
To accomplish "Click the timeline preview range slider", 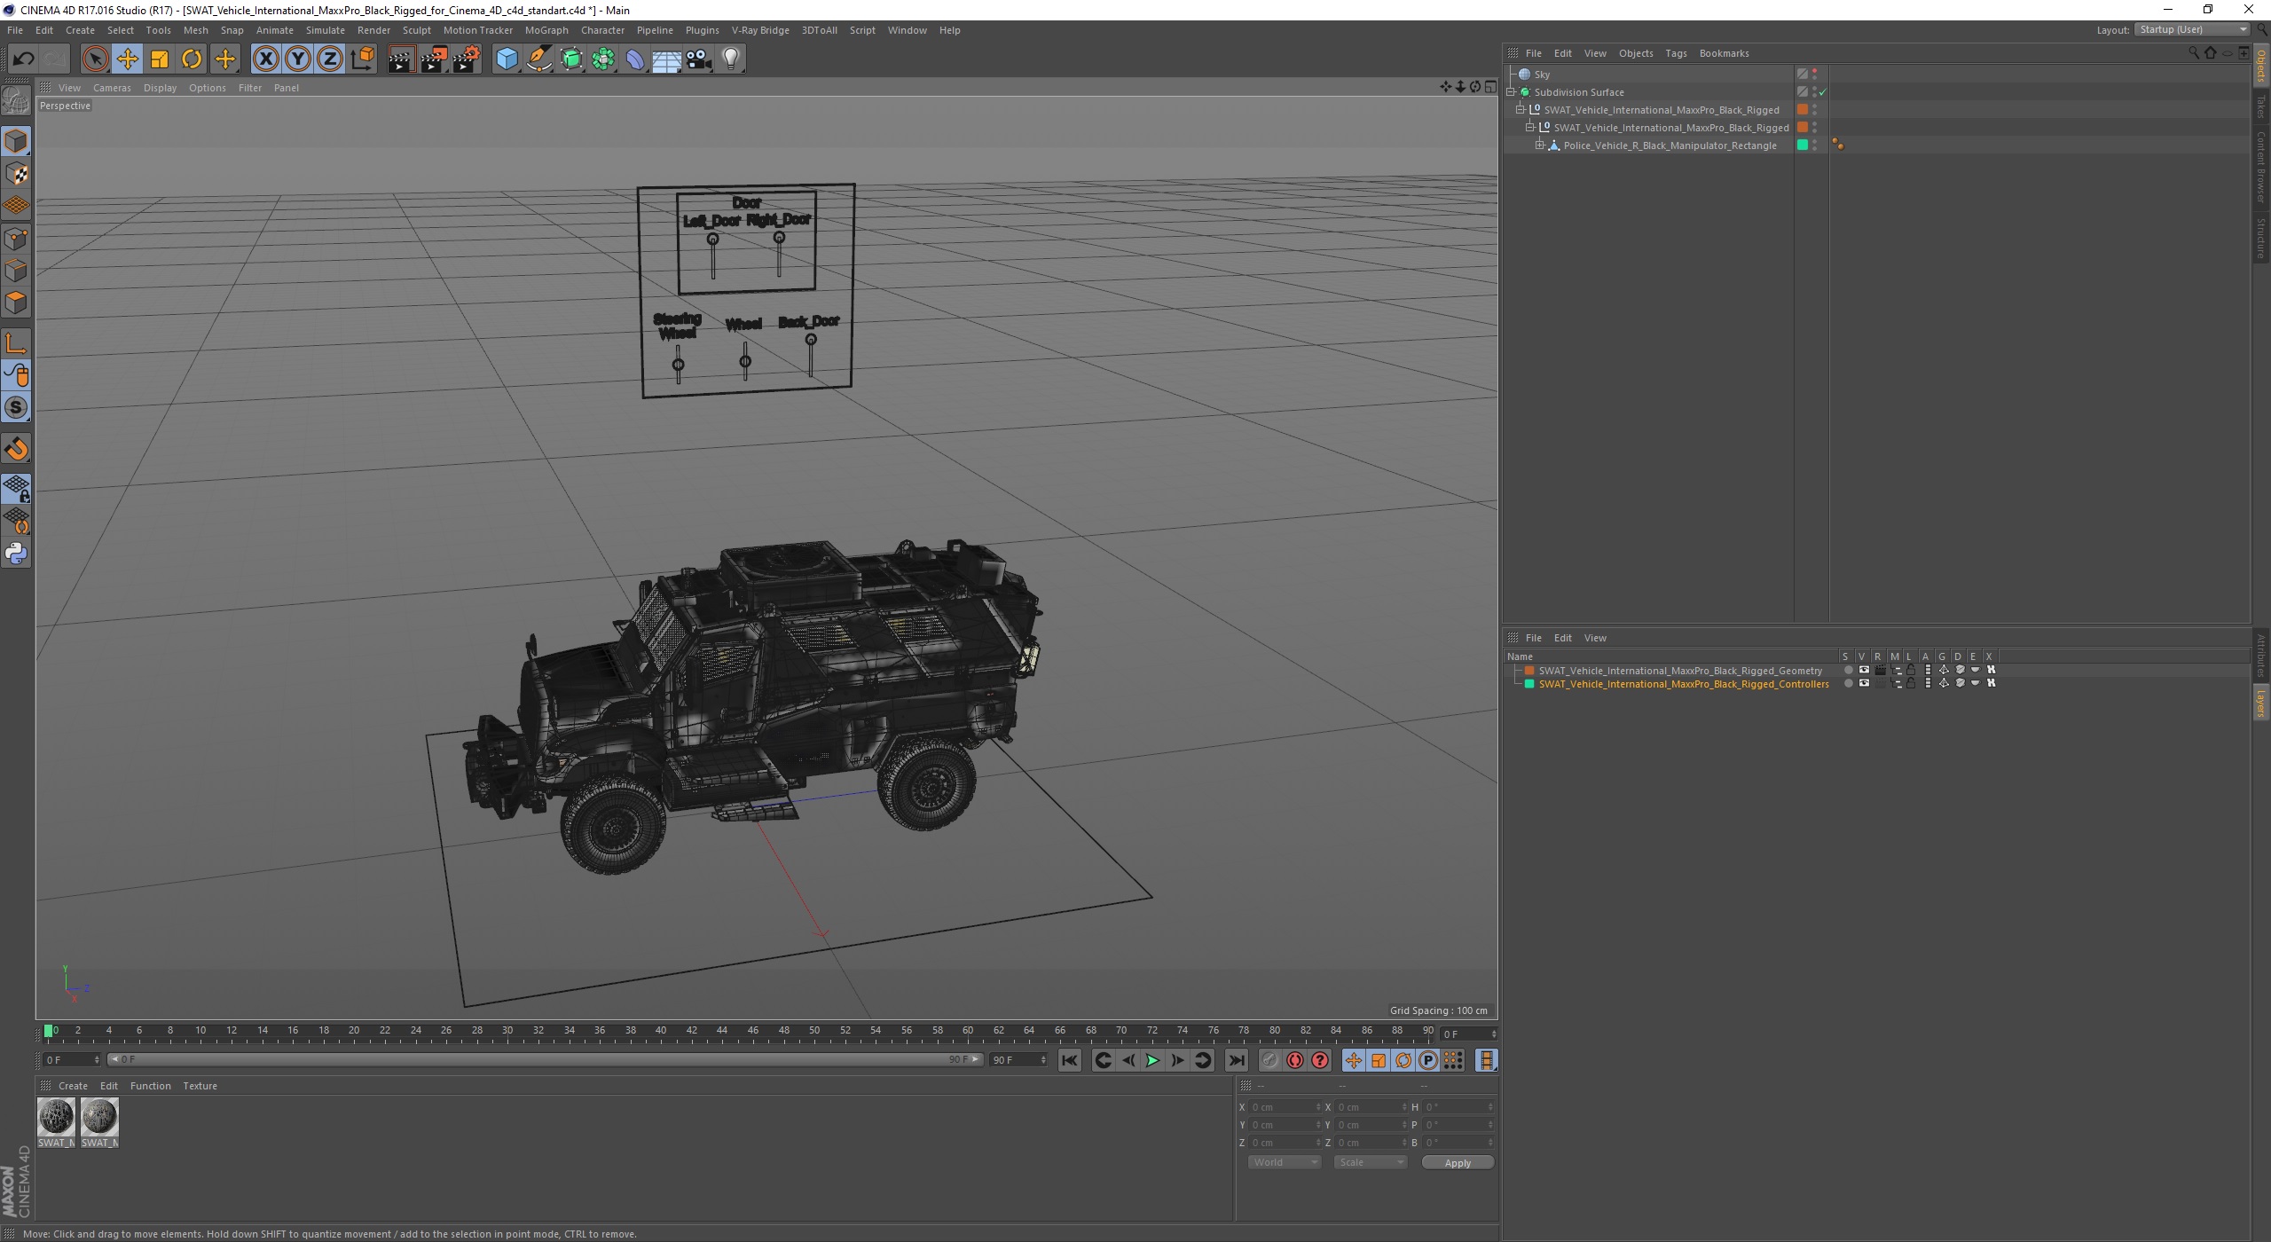I will click(x=545, y=1059).
